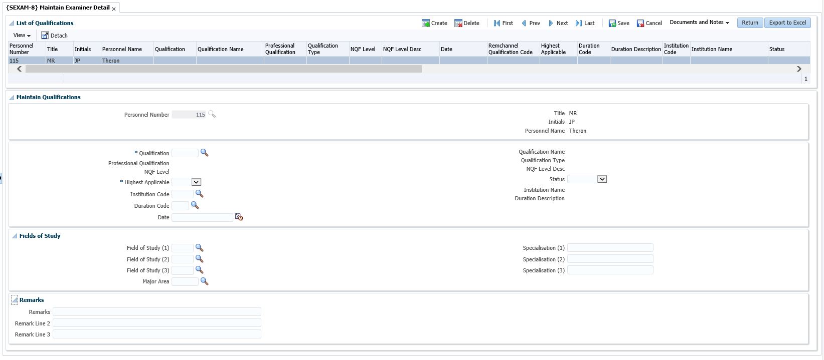Select row with Personnel Name Theron
The height and width of the screenshot is (360, 824).
(409, 61)
